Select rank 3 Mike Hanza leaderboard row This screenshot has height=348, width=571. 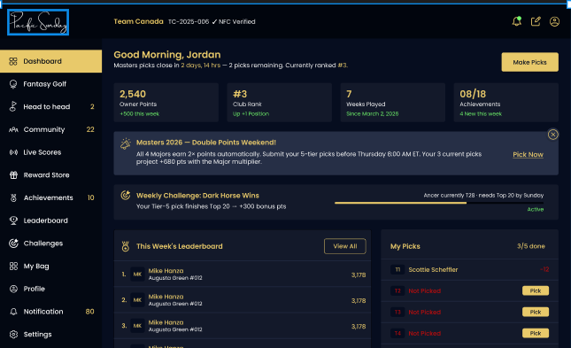pos(243,326)
